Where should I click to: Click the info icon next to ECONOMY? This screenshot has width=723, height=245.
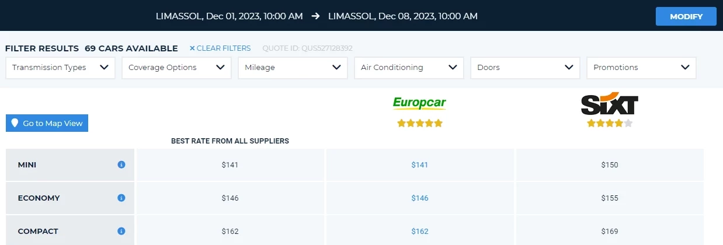[121, 198]
